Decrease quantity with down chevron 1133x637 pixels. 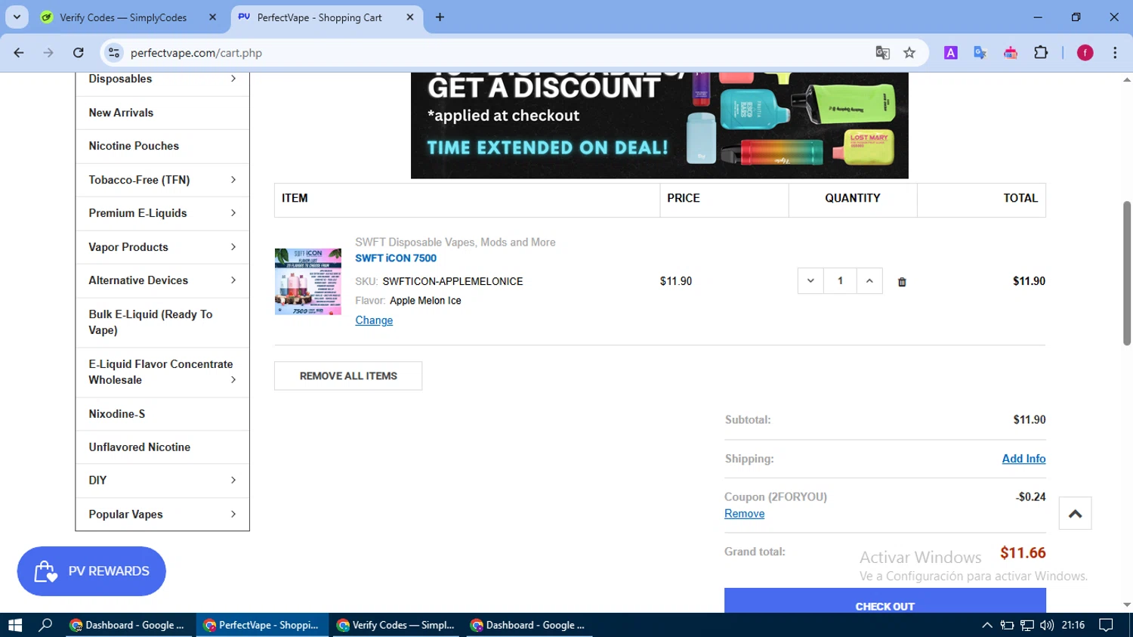pos(810,281)
